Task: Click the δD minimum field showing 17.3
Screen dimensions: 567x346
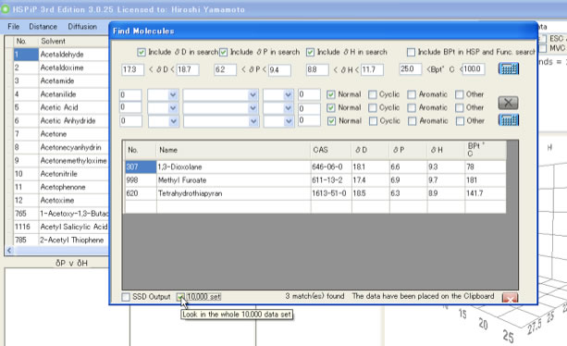Action: [132, 69]
